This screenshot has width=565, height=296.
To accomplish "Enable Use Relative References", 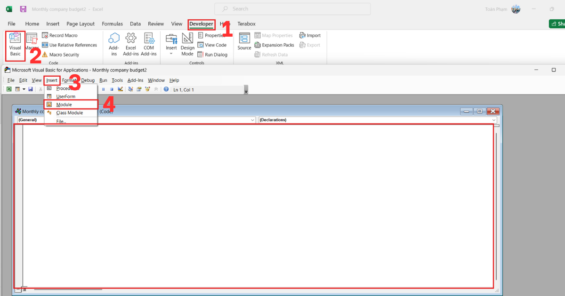I will pyautogui.click(x=70, y=45).
